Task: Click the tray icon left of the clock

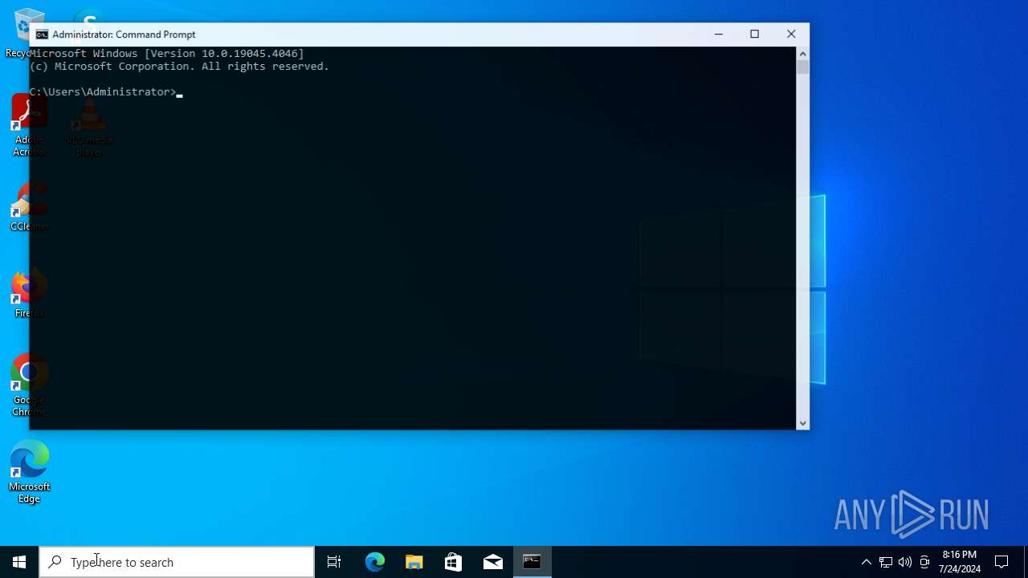Action: click(x=924, y=562)
